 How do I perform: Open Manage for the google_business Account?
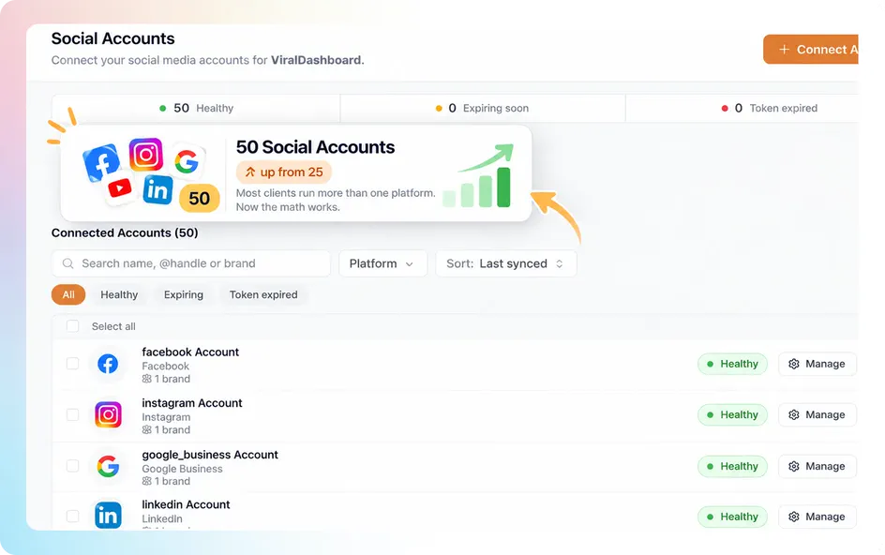click(x=817, y=466)
